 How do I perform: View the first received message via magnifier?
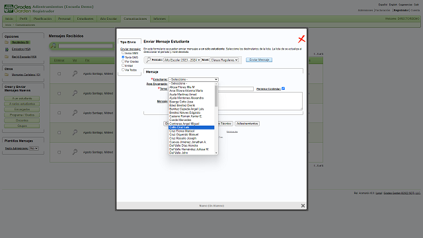[75, 73]
